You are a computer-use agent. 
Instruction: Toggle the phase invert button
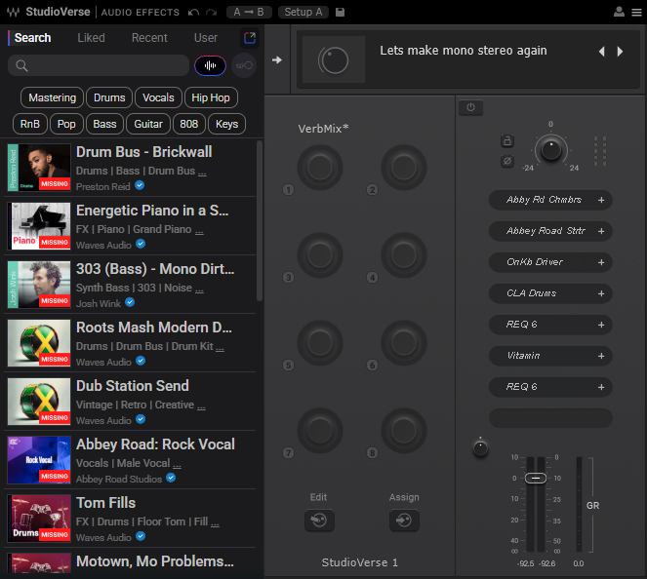pos(506,161)
